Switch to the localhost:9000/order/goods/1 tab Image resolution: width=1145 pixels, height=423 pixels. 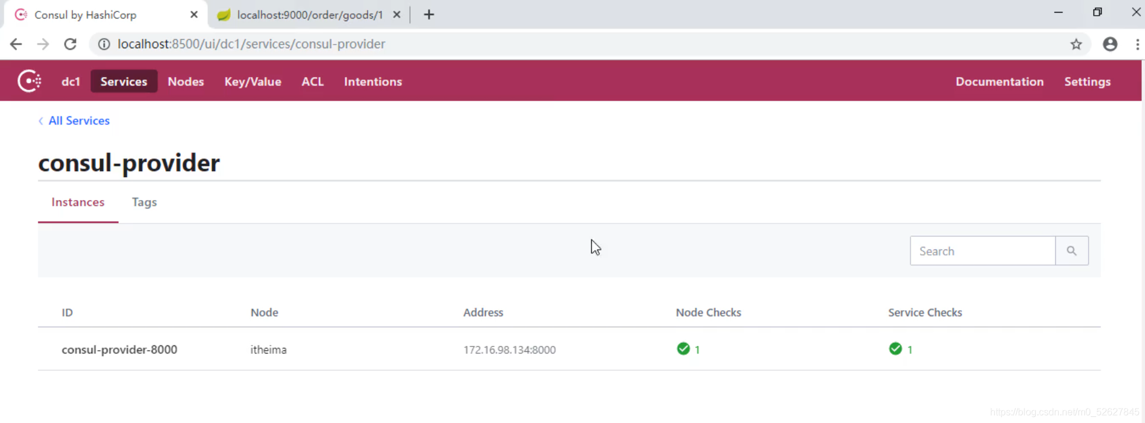(x=309, y=14)
